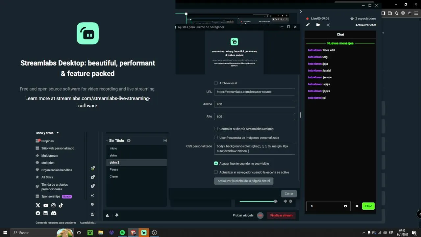This screenshot has width=421, height=237.
Task: Click the audio mixer volume slider
Action: (258, 201)
